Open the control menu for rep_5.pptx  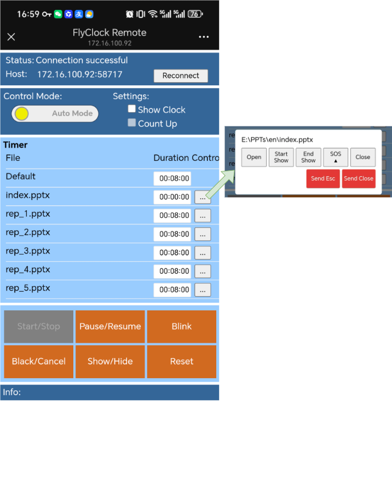[x=203, y=290]
